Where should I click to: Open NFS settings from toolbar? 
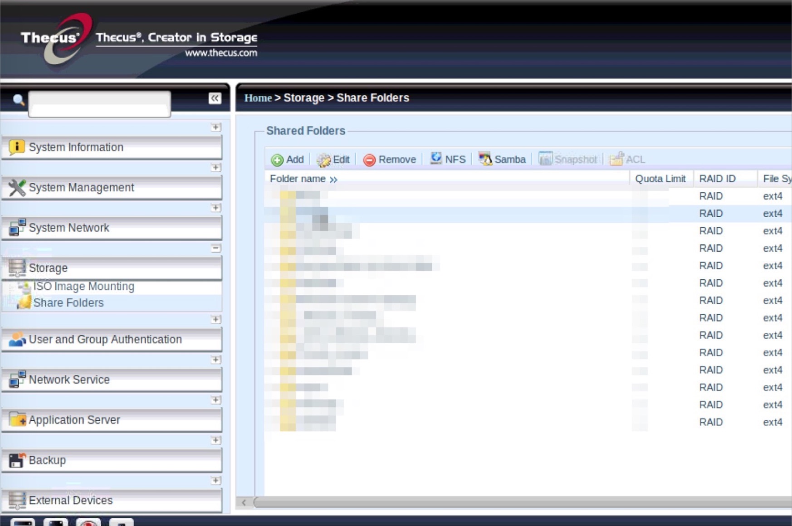pyautogui.click(x=448, y=159)
